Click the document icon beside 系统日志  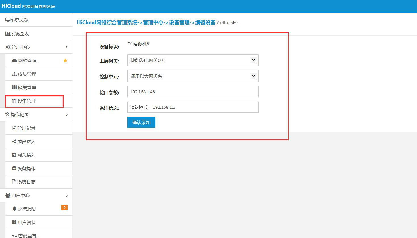click(x=14, y=181)
